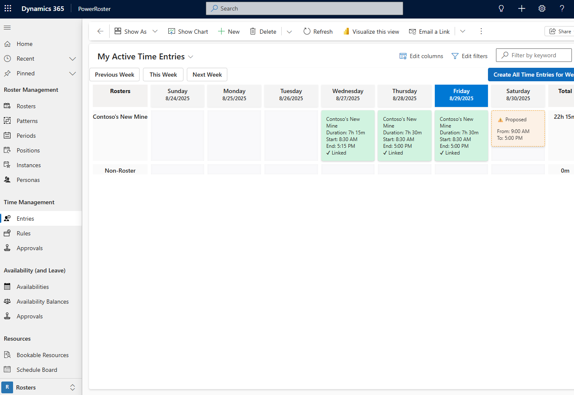Open the app launcher waffle icon

[x=8, y=8]
